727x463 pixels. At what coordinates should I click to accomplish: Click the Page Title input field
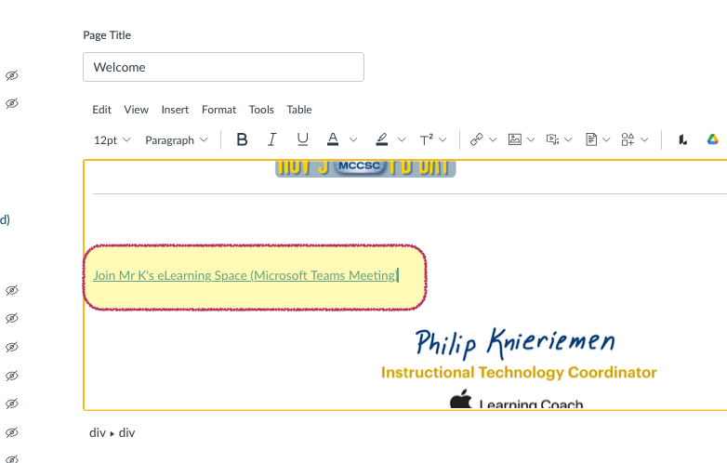point(223,67)
